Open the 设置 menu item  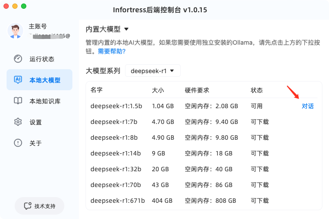39,122
